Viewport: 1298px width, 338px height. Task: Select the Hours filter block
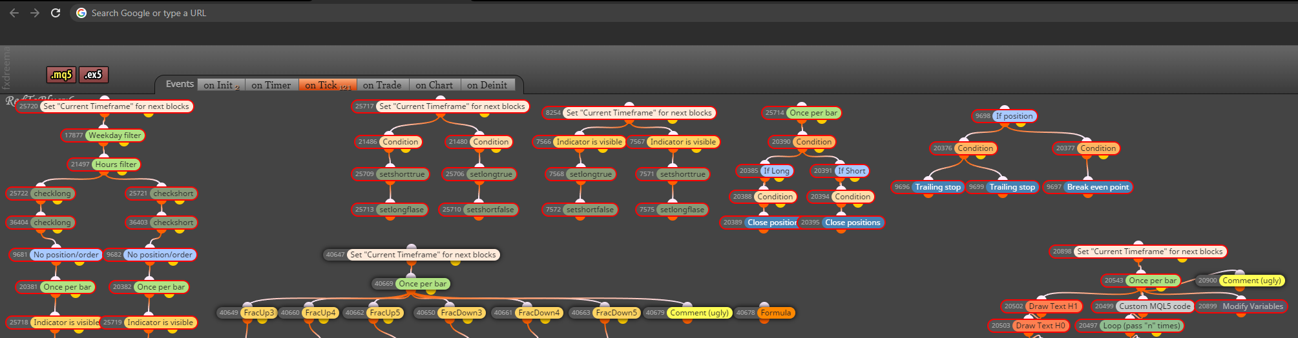(x=104, y=164)
